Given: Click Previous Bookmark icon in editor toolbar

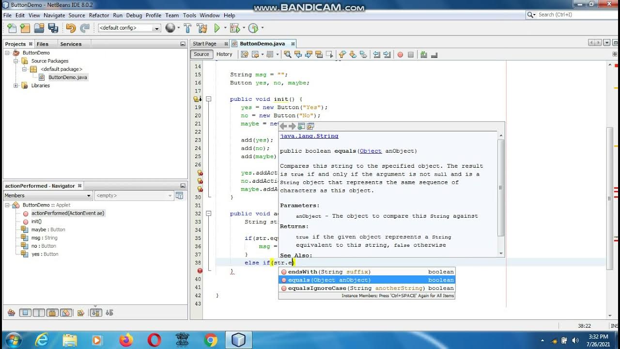Looking at the screenshot, I should (x=341, y=54).
